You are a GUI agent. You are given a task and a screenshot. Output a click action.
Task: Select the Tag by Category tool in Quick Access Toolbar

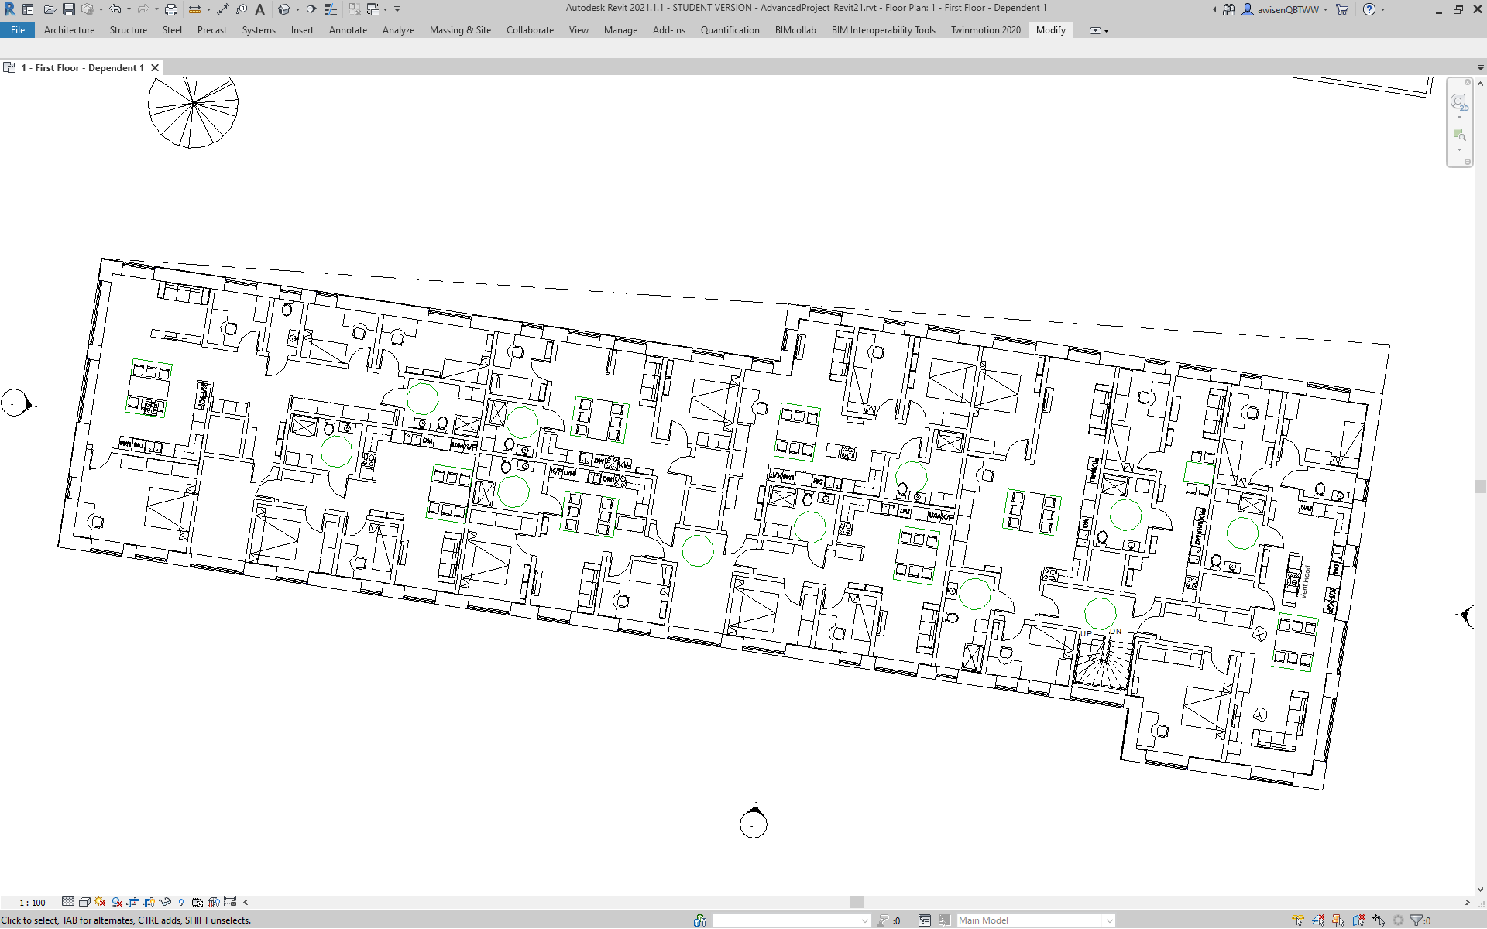[242, 9]
